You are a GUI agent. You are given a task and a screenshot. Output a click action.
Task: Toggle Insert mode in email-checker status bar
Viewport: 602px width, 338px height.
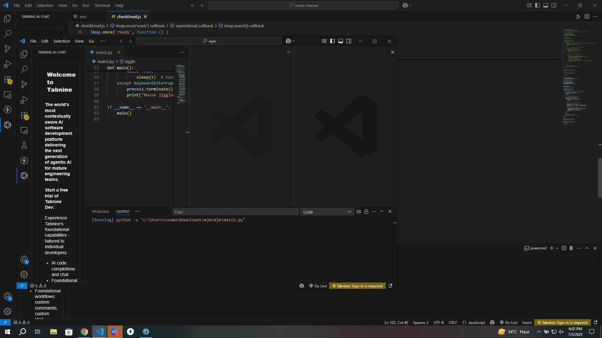[x=527, y=322]
